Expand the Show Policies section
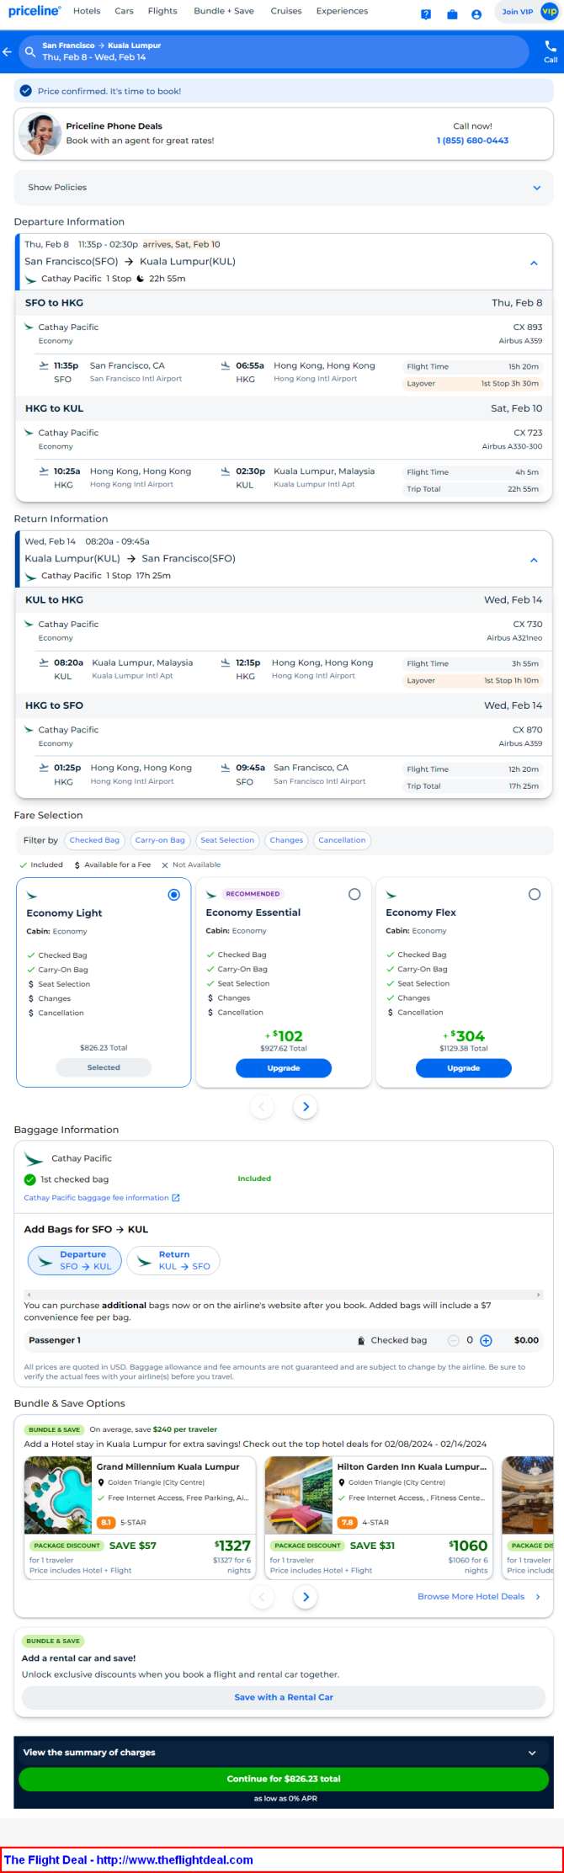 [284, 188]
